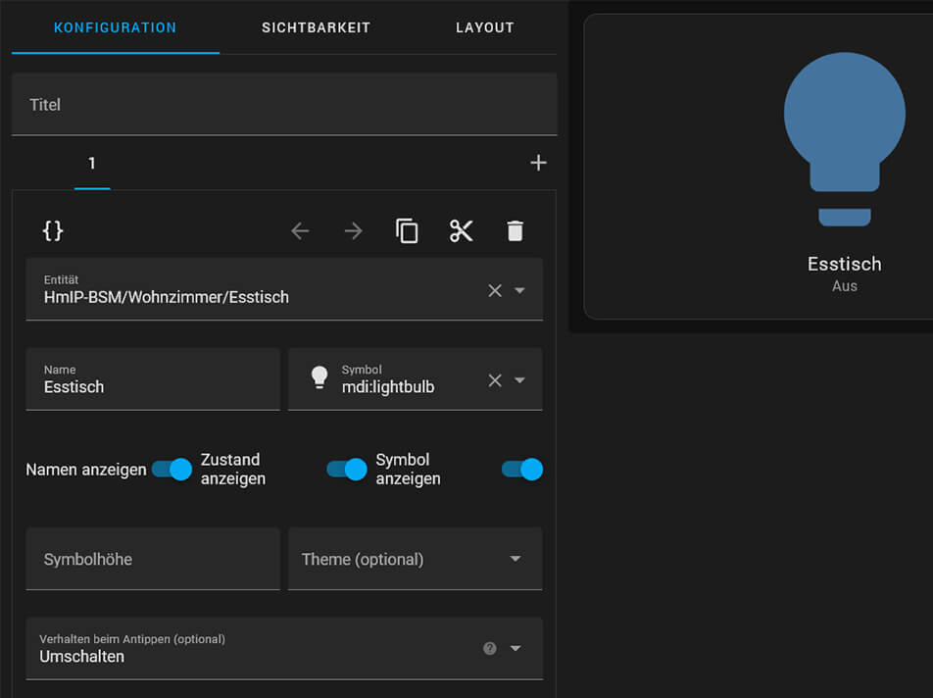Toggle the Symbol anzeigen switch

click(x=522, y=470)
